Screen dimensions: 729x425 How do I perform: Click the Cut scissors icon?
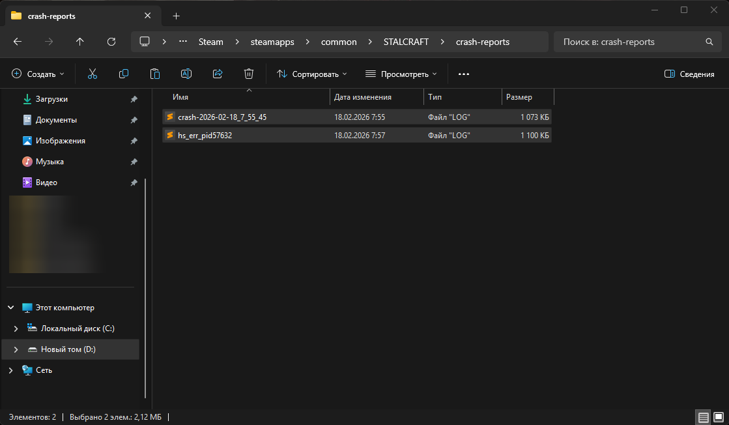(92, 74)
